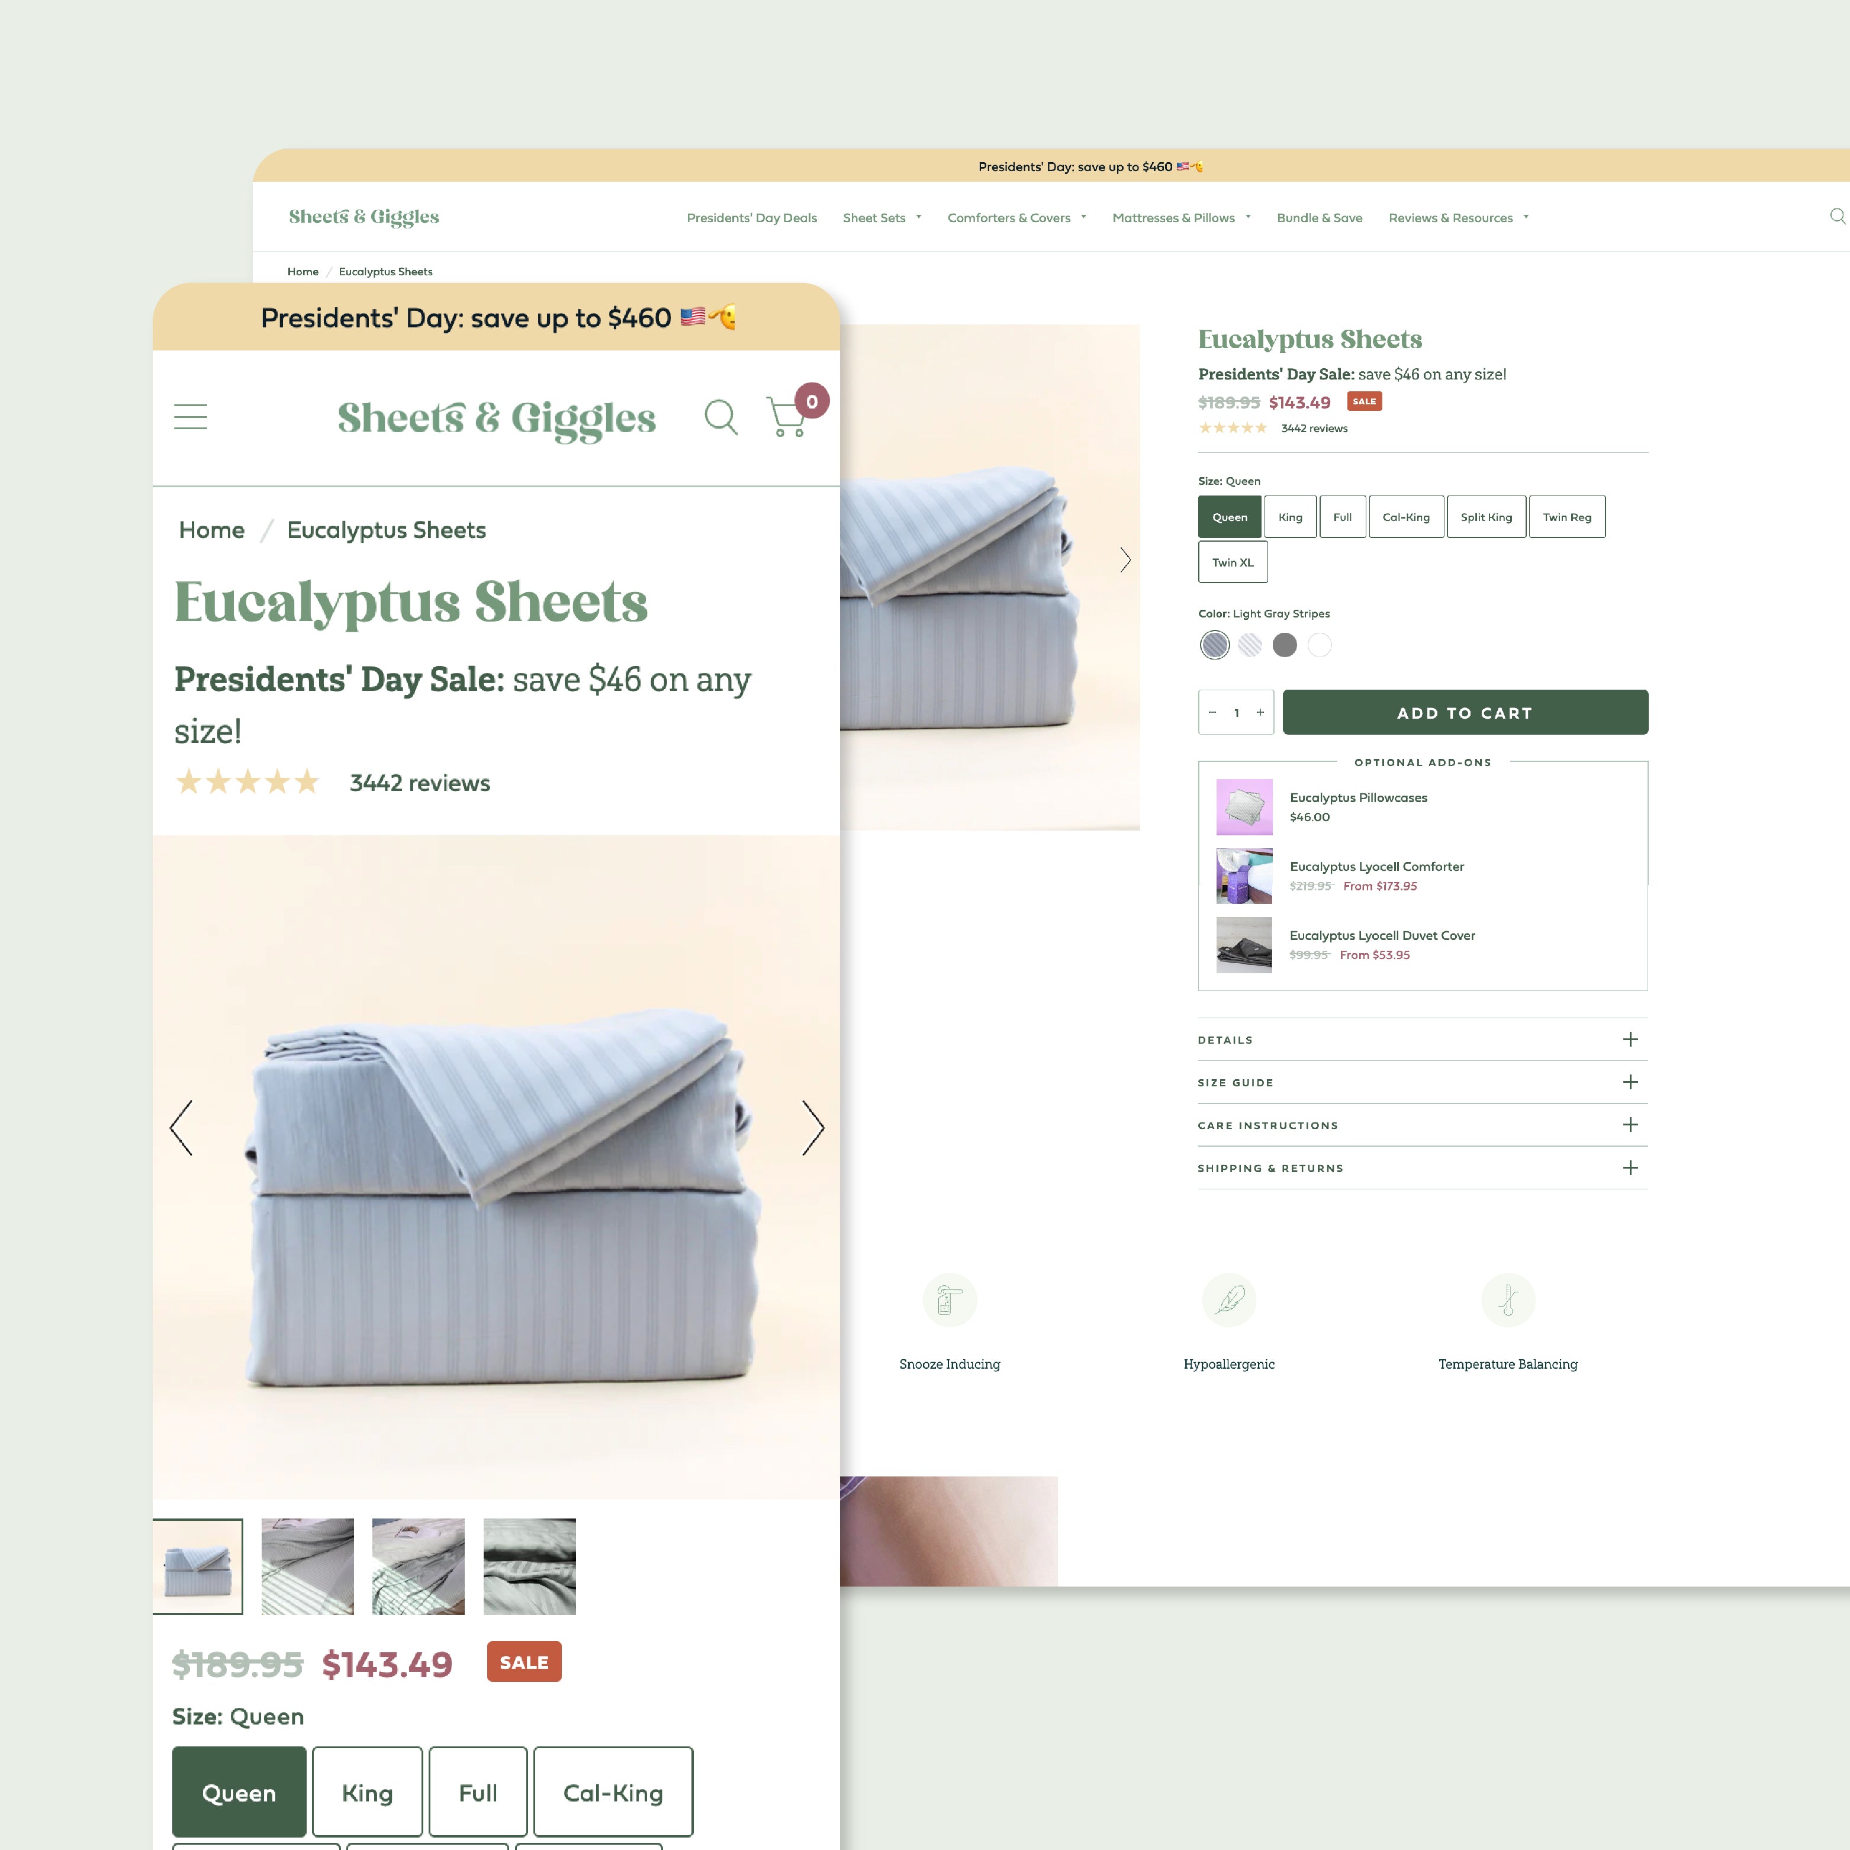Click the Snooze Inducing door hanger icon

pyautogui.click(x=949, y=1301)
